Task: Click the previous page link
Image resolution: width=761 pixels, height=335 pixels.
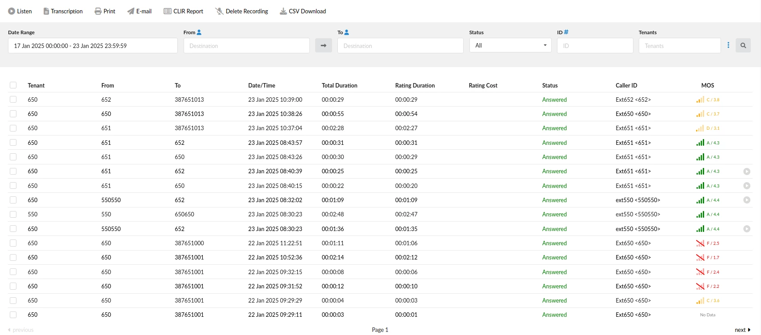Action: [21, 330]
